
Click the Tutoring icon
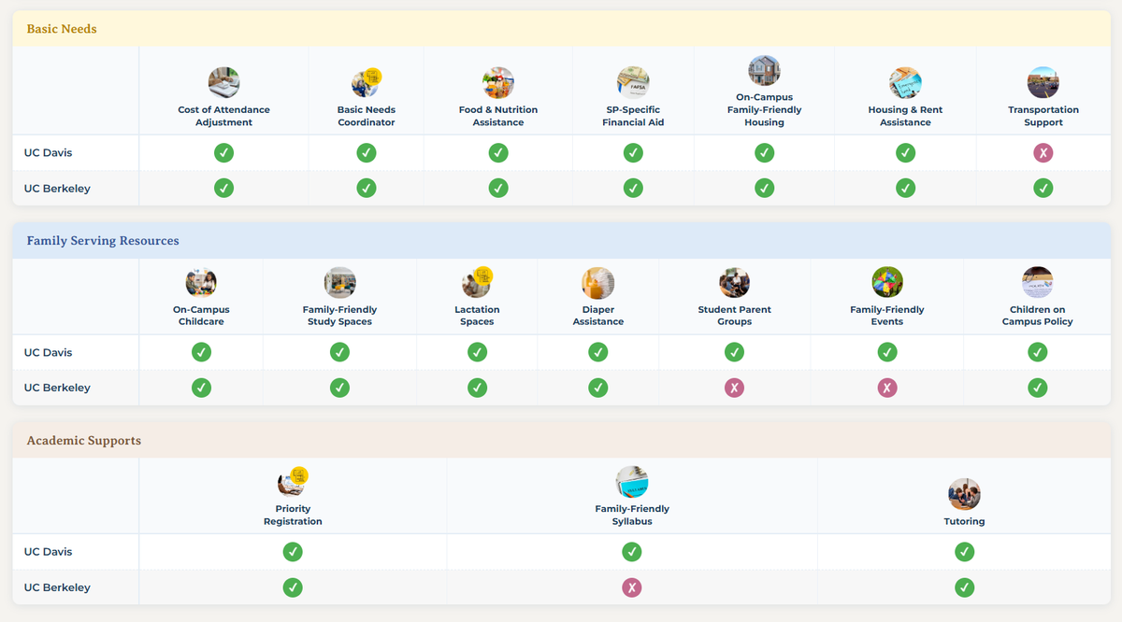coord(964,494)
